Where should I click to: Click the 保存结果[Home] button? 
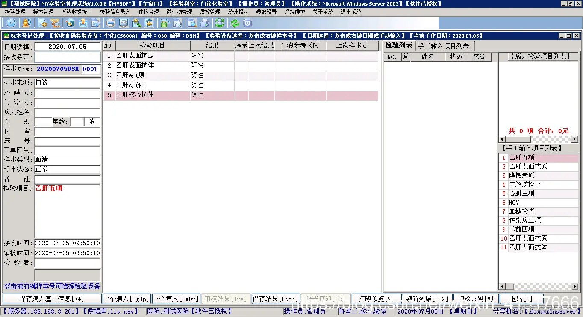click(275, 299)
